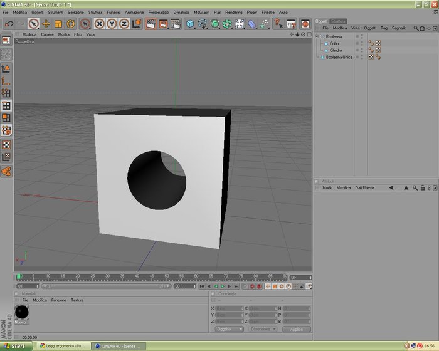439x351 pixels.
Task: Toggle Y axis lock
Action: pyautogui.click(x=112, y=24)
